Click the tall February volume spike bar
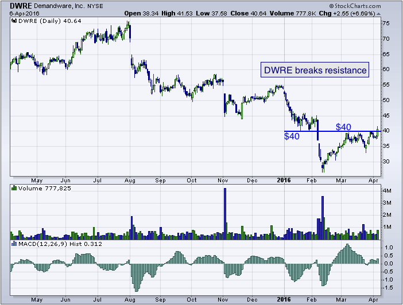The image size is (403, 305). click(323, 218)
